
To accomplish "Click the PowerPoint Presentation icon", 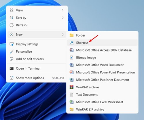I will click(71, 72).
